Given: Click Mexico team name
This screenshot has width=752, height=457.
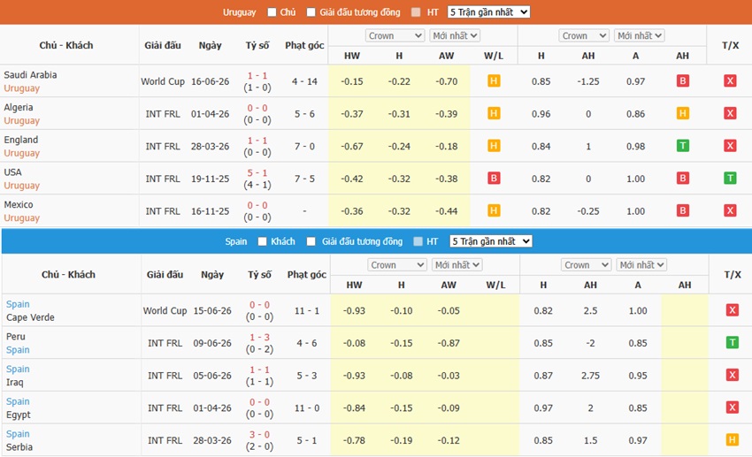Looking at the screenshot, I should pyautogui.click(x=19, y=204).
